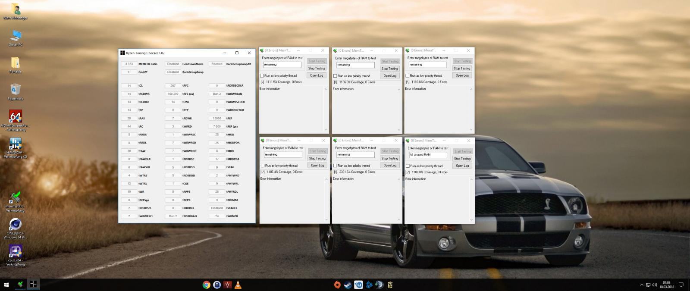Select Ryzen Timing Checker taskbar icon

click(x=33, y=284)
